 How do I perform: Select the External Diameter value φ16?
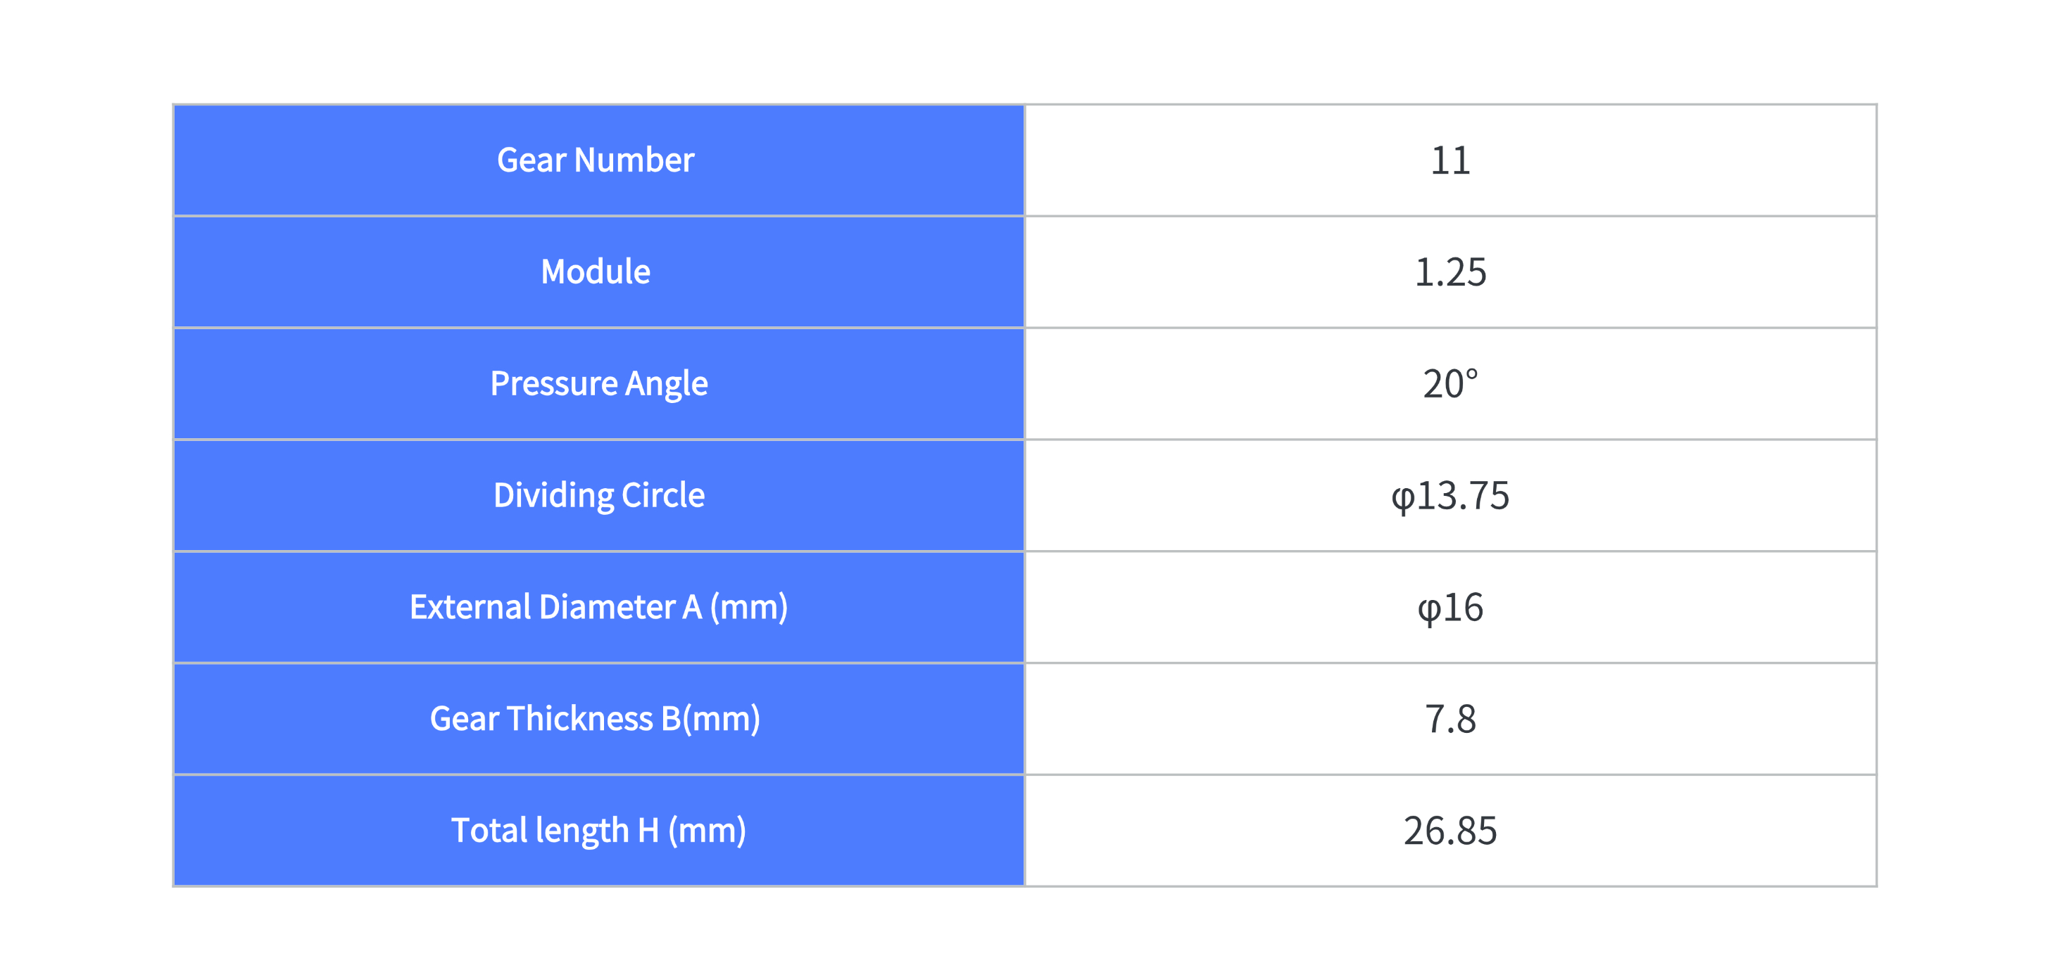click(1450, 608)
